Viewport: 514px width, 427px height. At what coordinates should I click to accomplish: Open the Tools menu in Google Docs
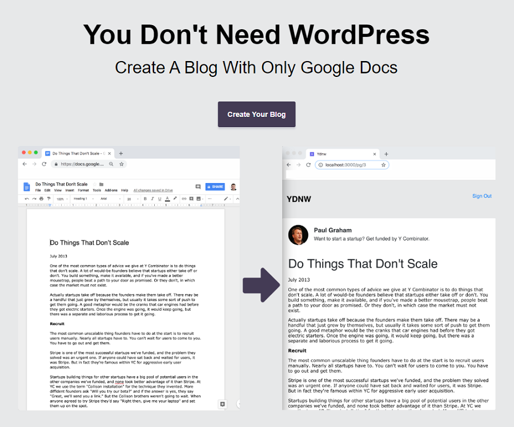97,190
